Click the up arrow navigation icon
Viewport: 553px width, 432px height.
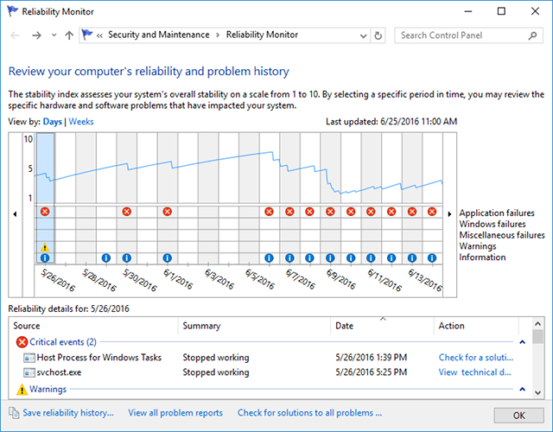pos(69,35)
